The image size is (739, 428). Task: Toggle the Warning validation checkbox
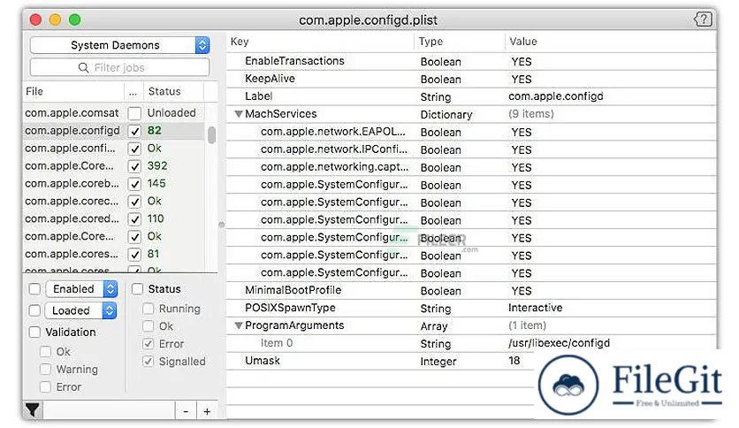coord(45,369)
